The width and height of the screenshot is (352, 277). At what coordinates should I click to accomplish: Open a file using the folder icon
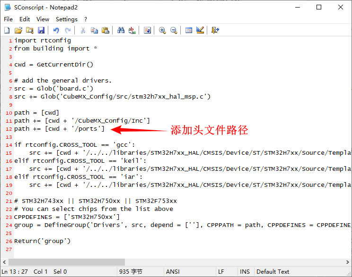pos(18,30)
